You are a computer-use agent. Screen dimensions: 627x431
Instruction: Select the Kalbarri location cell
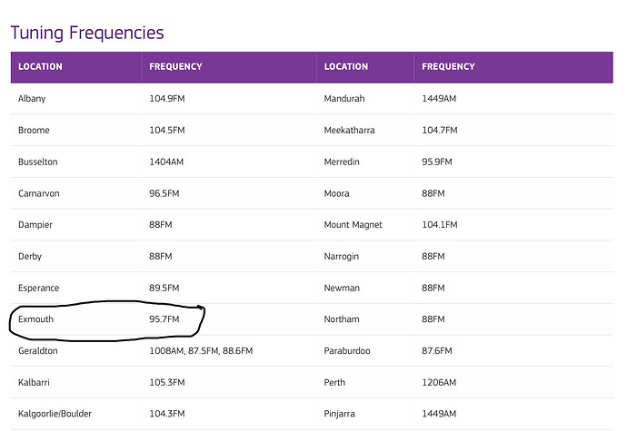click(x=35, y=382)
